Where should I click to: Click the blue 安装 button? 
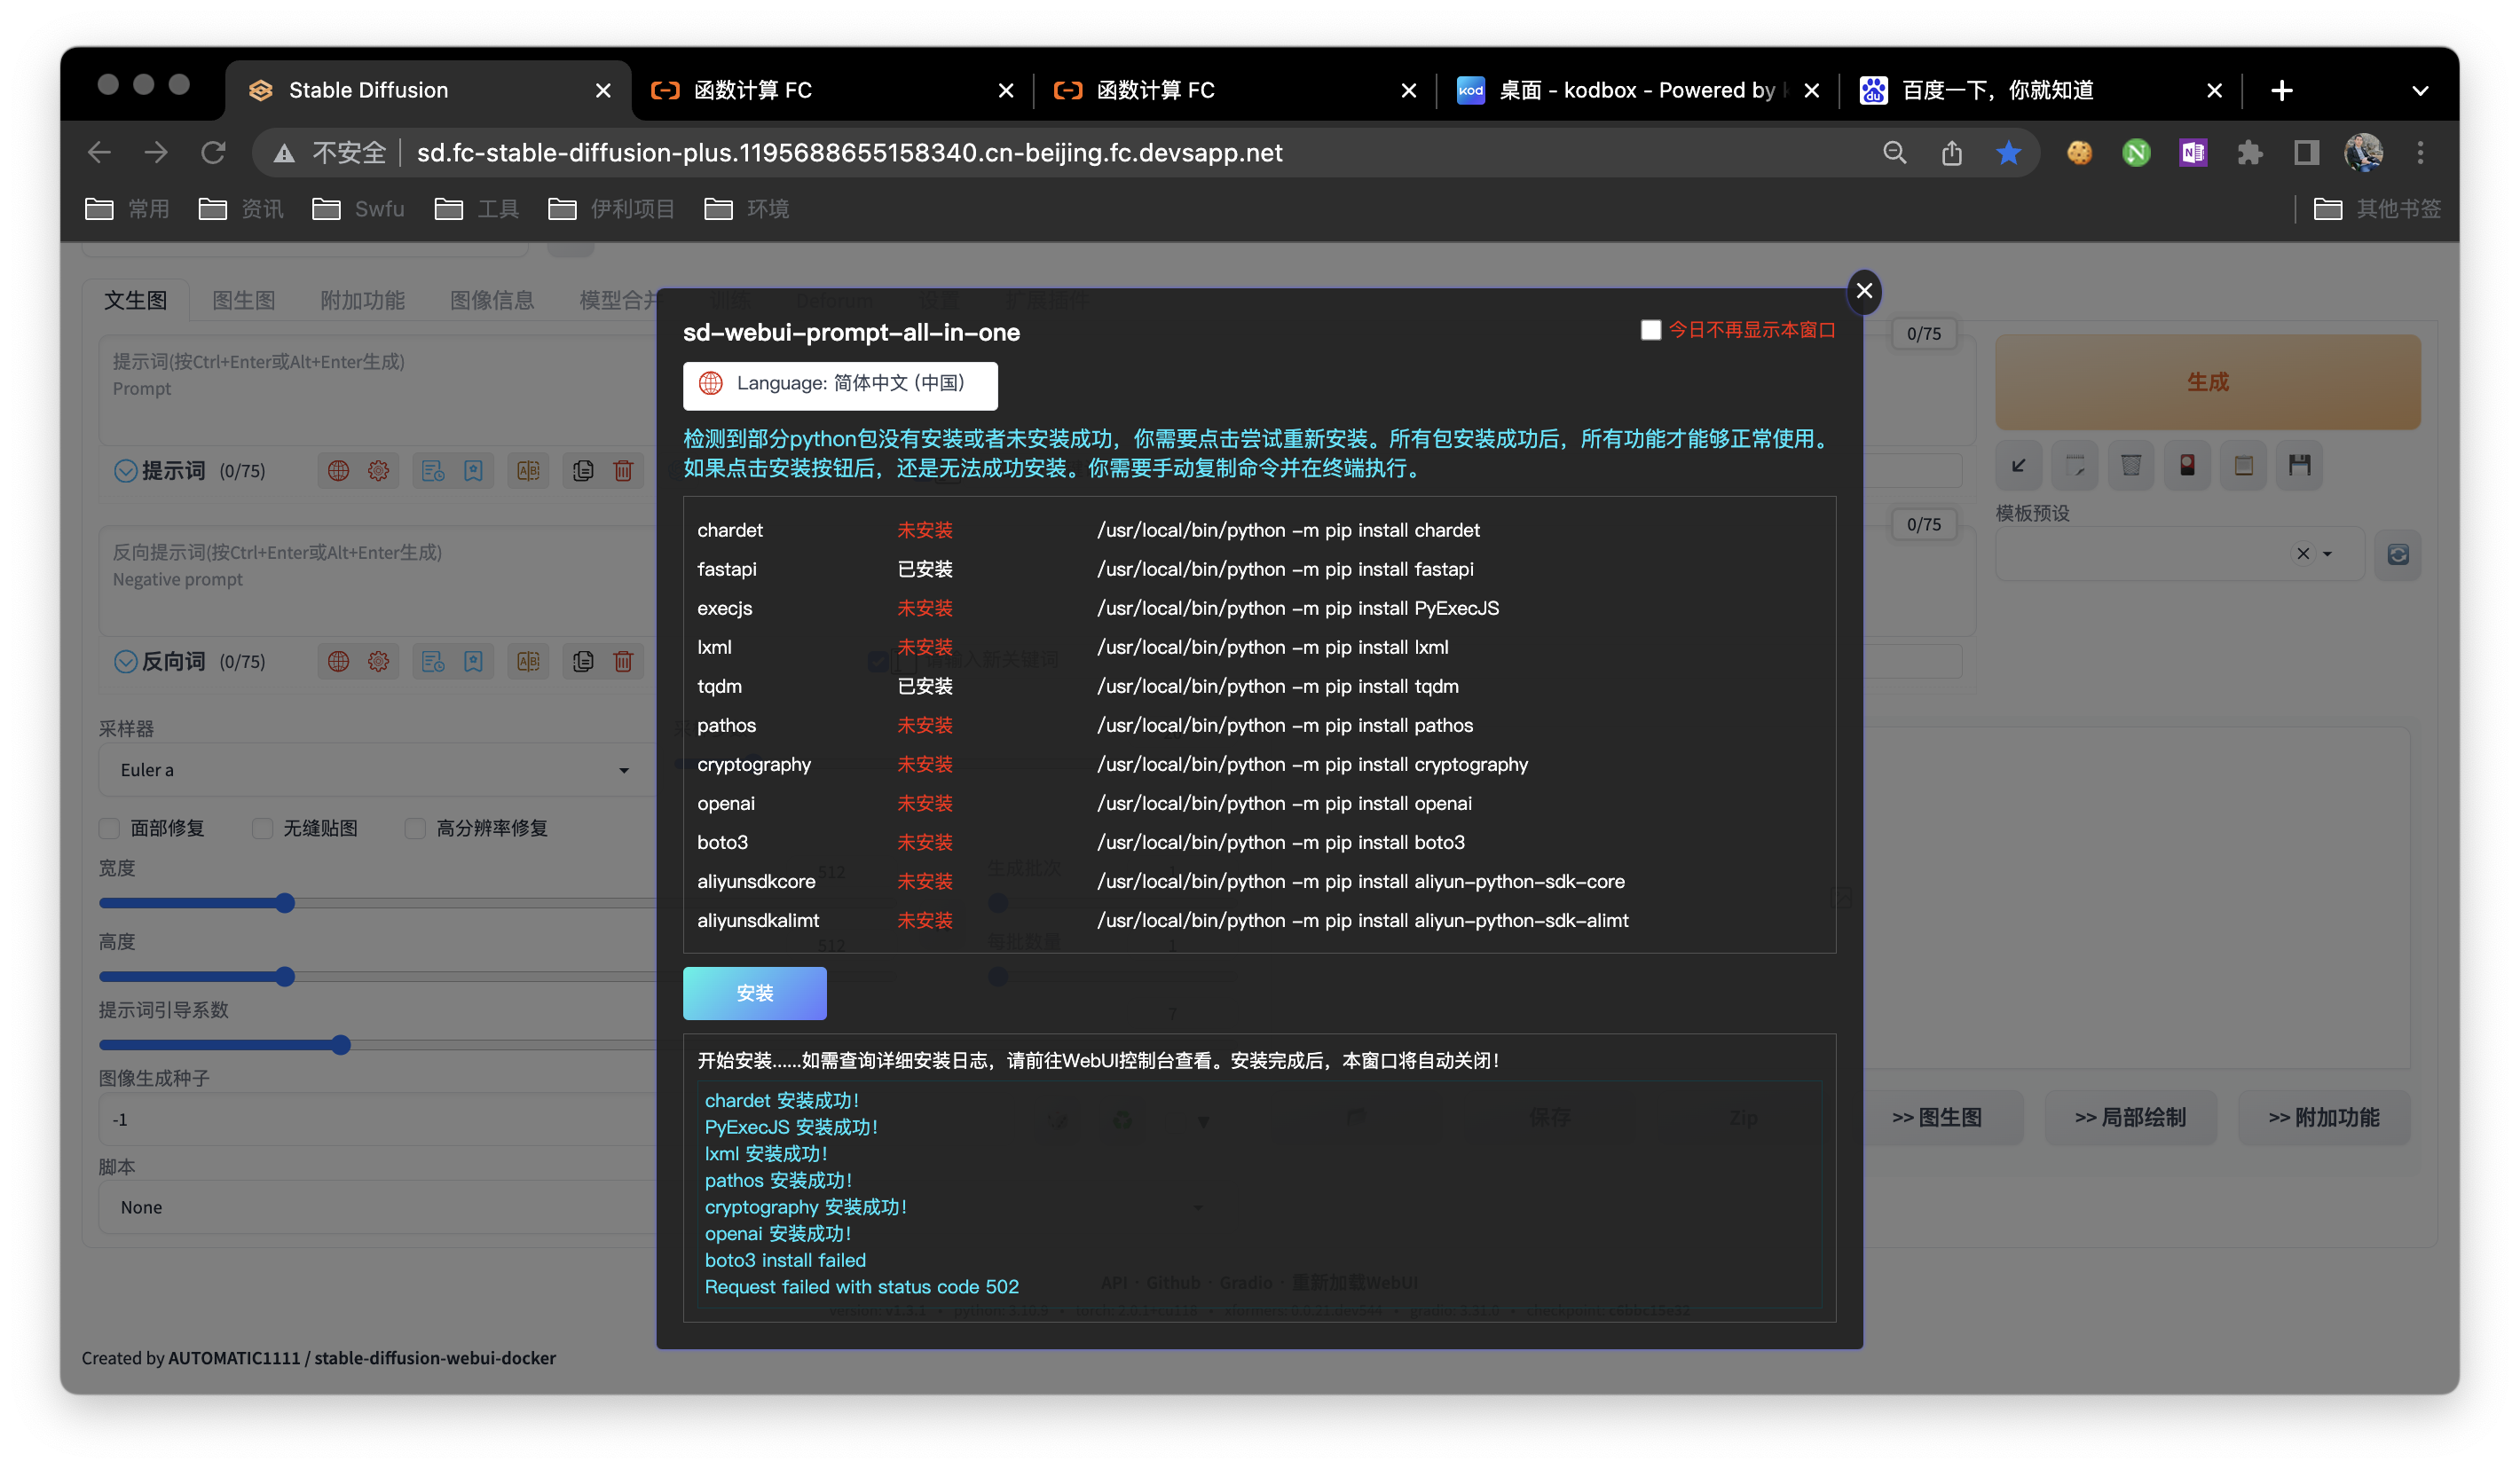click(x=754, y=993)
